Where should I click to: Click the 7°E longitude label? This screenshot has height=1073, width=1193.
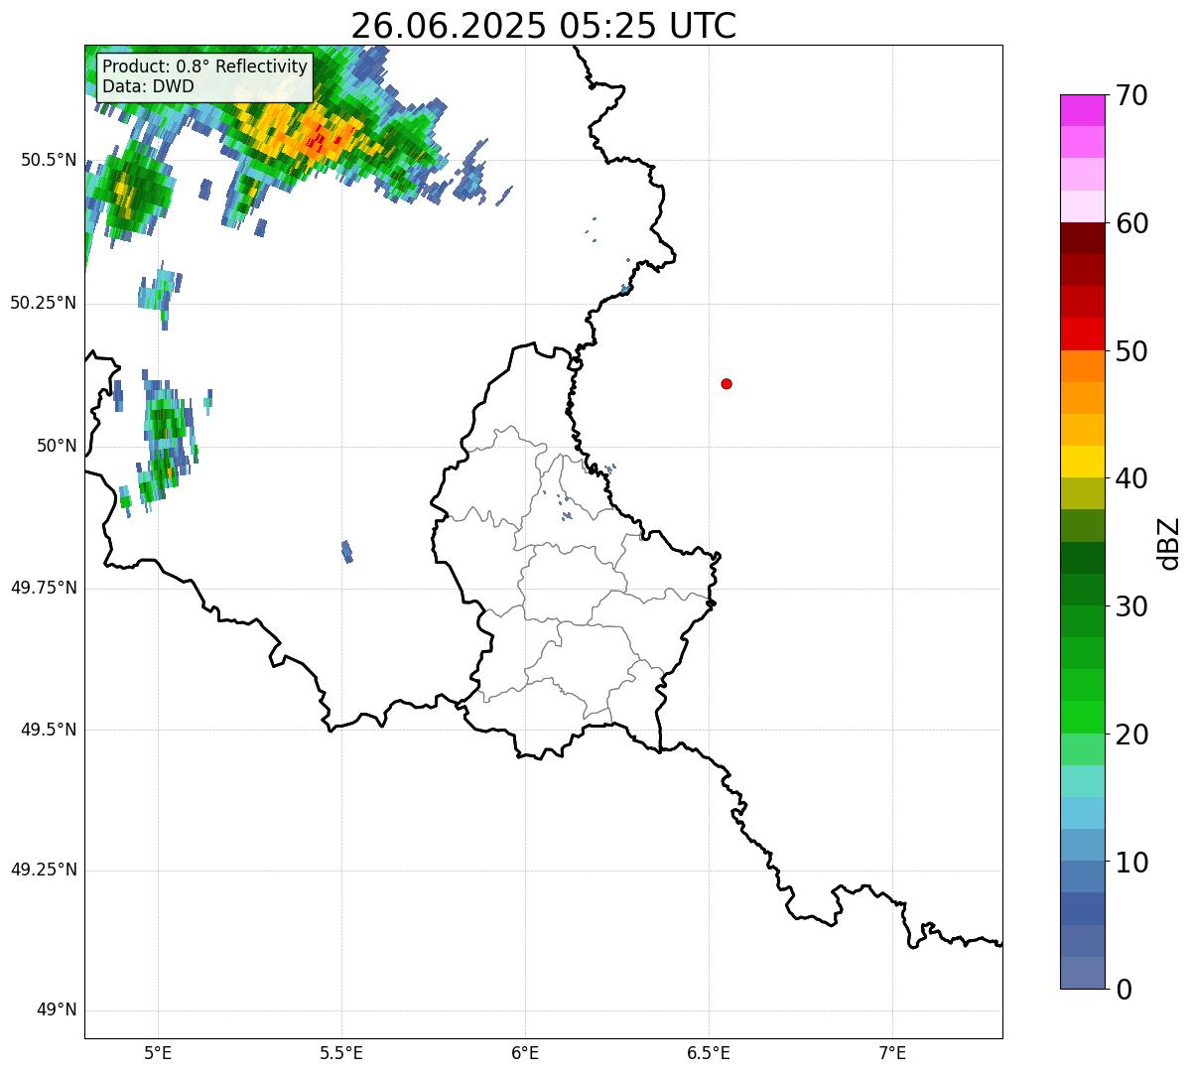pyautogui.click(x=892, y=1052)
